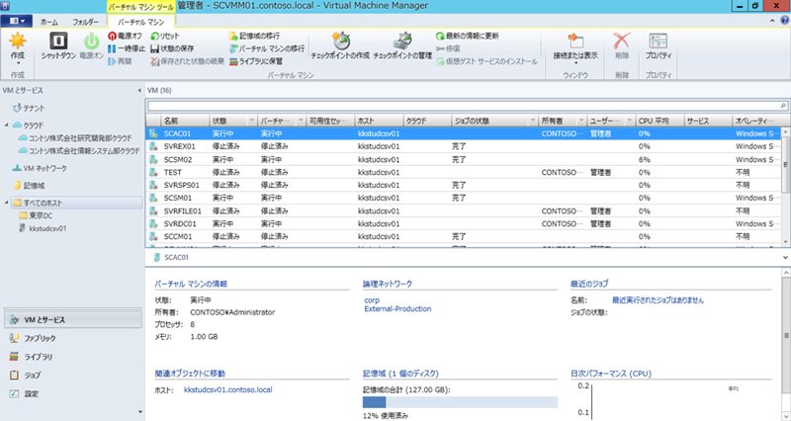
Task: Collapse the すべてのホスト tree node
Action: [7, 203]
